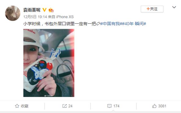Click the emoji after 一定有一把
Image resolution: width=181 pixels, height=113 pixels.
[98, 24]
